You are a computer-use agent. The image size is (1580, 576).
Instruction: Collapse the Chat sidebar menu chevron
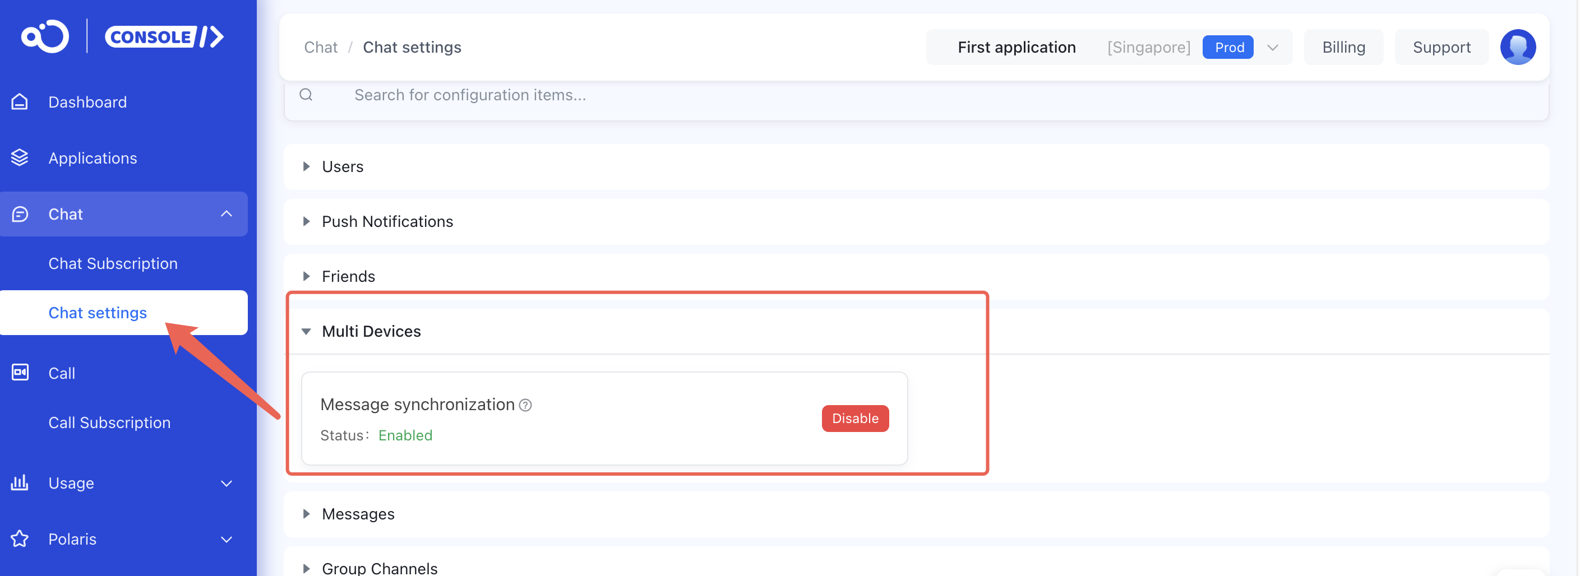pos(227,214)
